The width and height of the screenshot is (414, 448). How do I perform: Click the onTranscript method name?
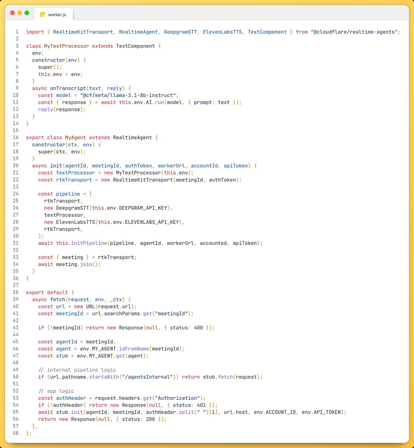pyautogui.click(x=68, y=88)
